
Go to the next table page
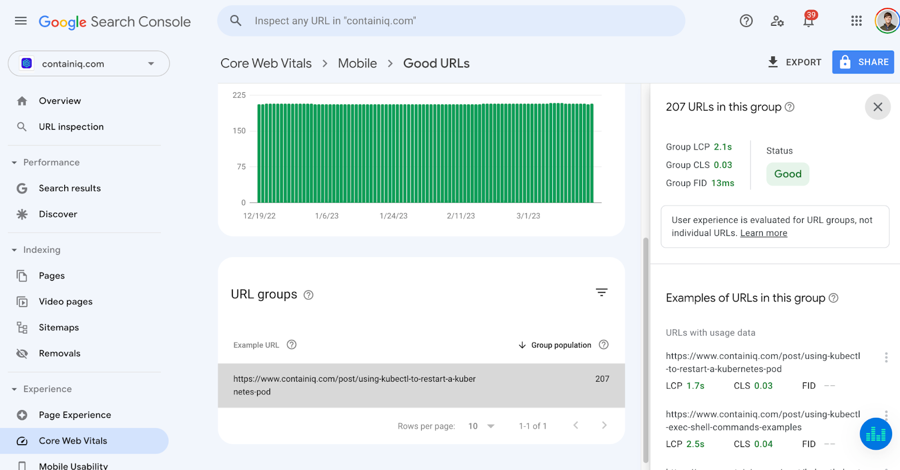[604, 426]
